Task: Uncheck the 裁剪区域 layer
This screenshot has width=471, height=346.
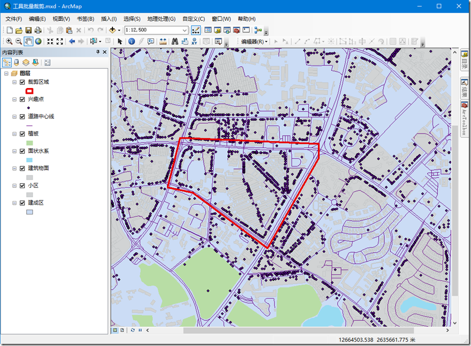Action: pyautogui.click(x=22, y=82)
